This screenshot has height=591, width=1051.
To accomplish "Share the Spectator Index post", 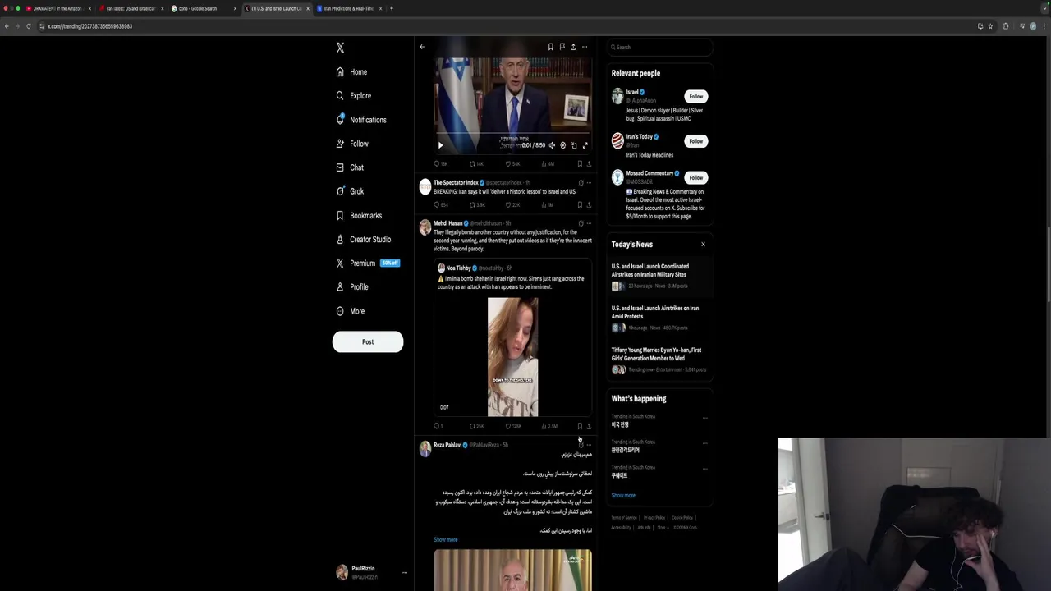I will click(589, 205).
